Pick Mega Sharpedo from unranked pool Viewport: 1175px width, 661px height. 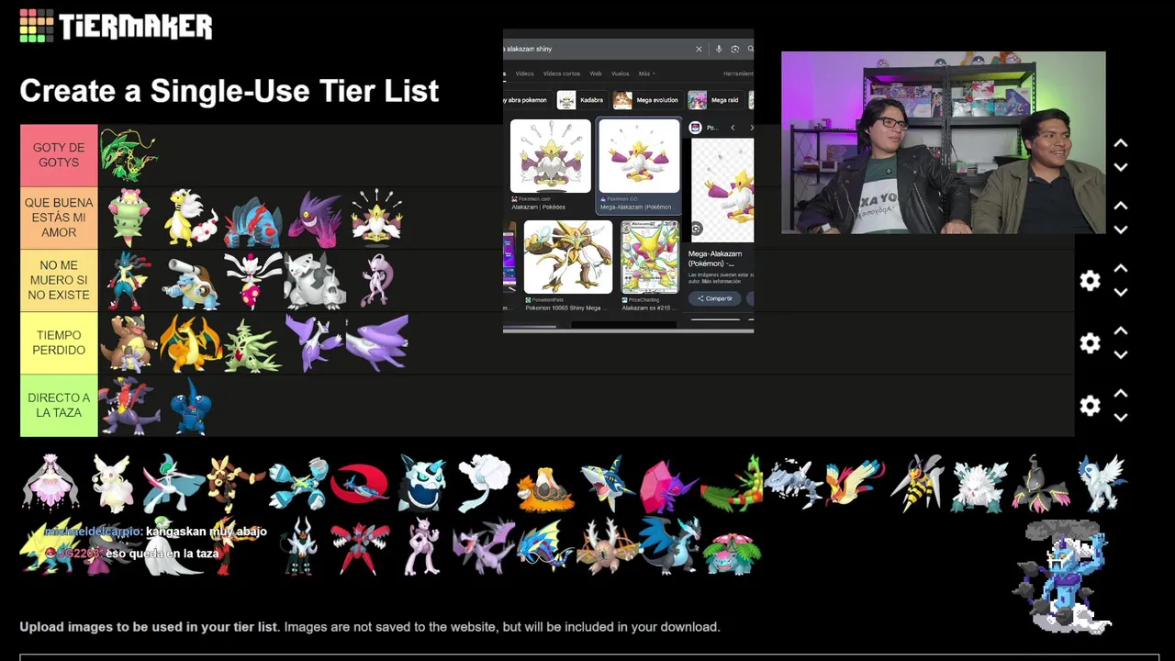tap(607, 484)
